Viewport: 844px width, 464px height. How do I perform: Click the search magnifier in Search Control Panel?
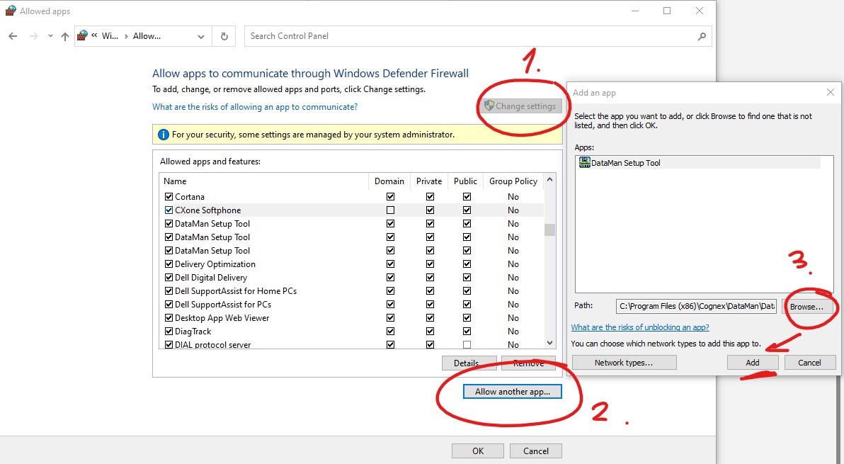coord(701,35)
